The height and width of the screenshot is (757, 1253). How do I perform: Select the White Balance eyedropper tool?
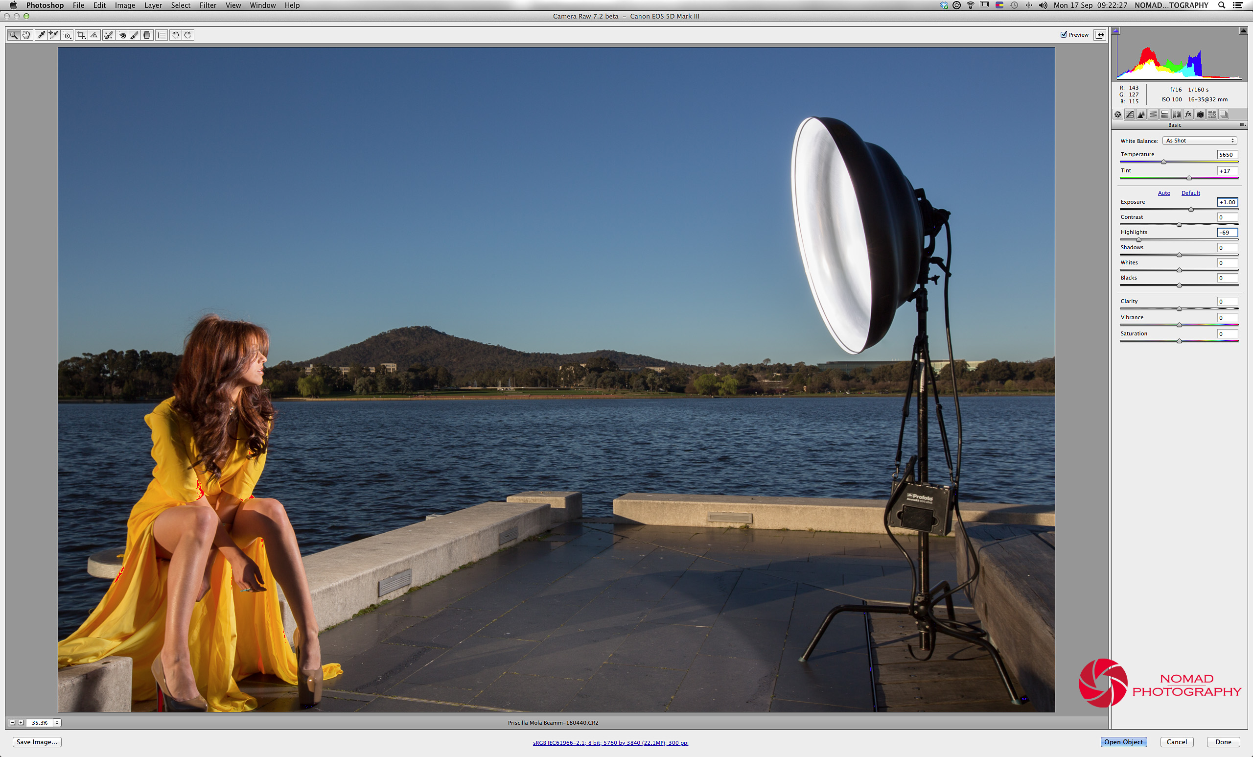coord(41,35)
